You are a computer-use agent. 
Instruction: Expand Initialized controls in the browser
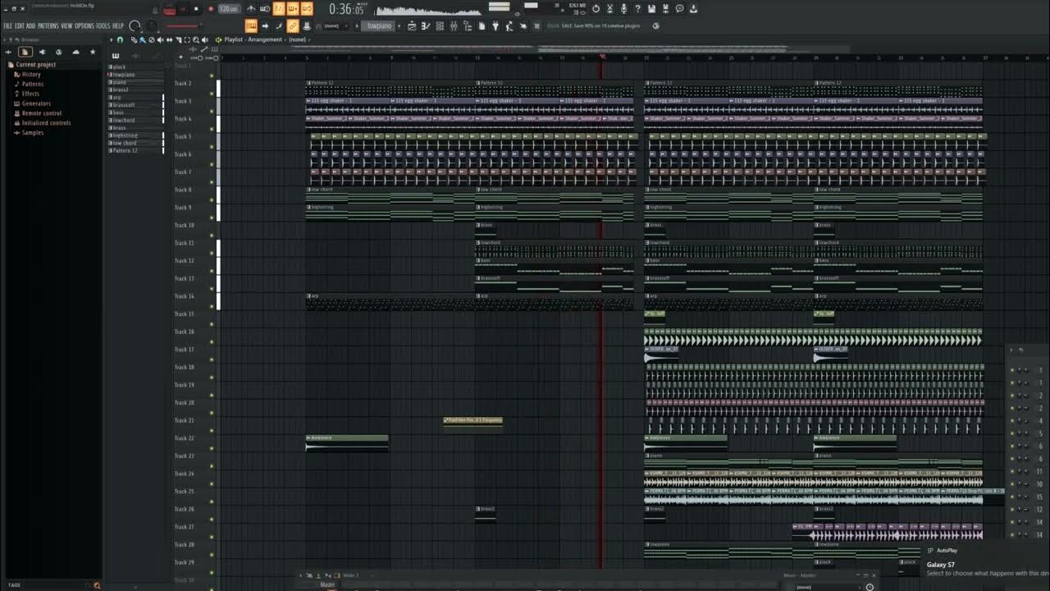pyautogui.click(x=46, y=123)
